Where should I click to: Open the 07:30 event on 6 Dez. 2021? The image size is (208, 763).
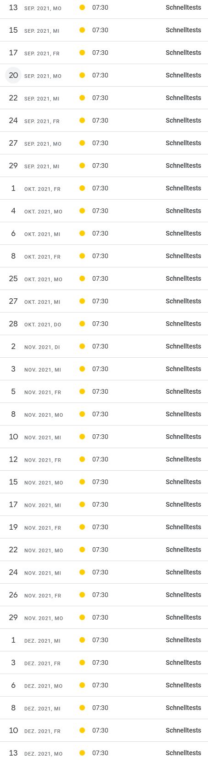click(100, 685)
